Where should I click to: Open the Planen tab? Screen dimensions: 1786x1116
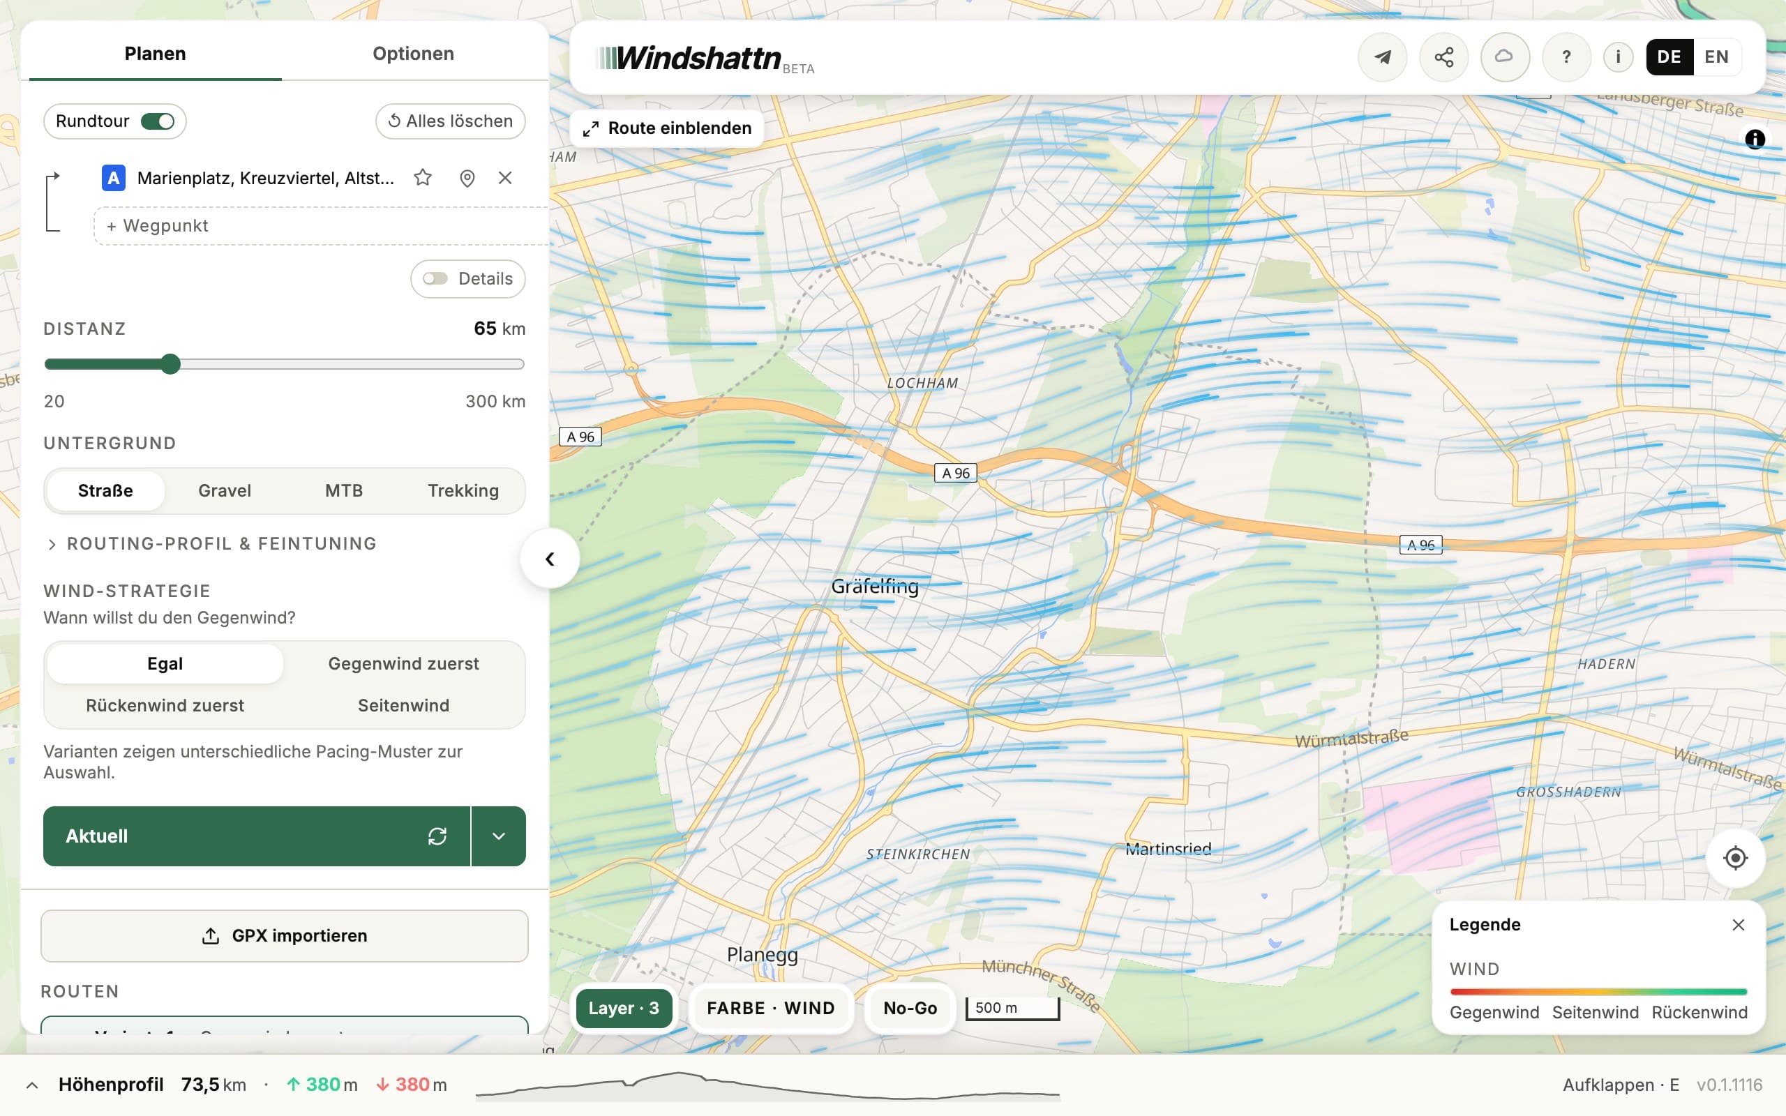click(155, 53)
